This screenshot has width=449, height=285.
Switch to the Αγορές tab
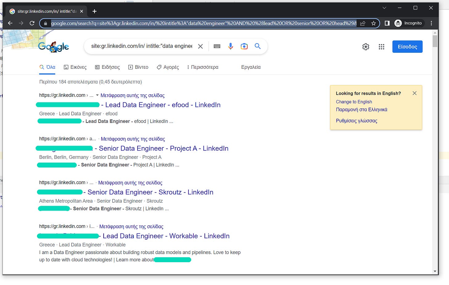tap(168, 67)
